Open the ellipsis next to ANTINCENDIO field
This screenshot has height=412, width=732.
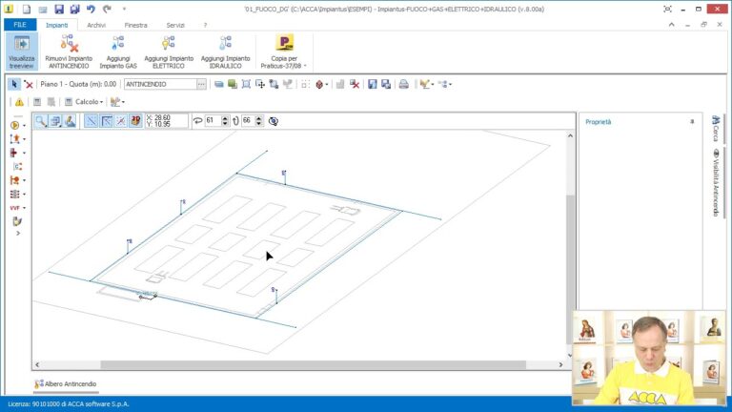click(x=201, y=84)
